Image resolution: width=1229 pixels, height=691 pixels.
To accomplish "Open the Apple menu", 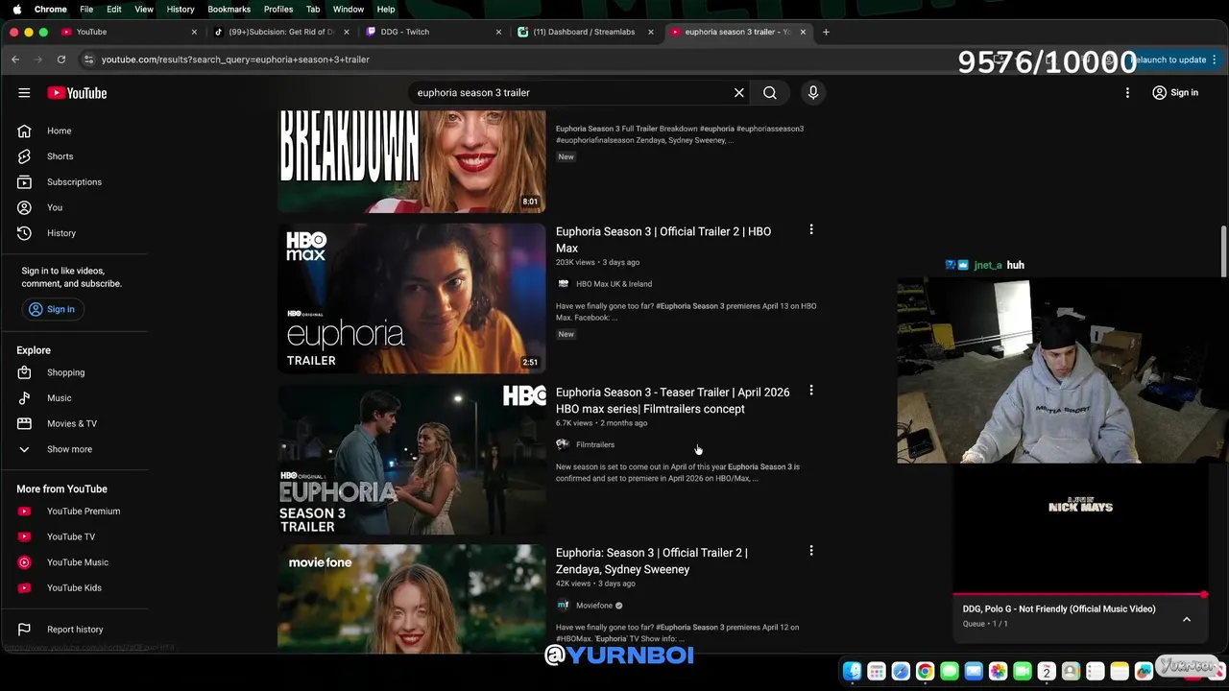I will [x=16, y=9].
